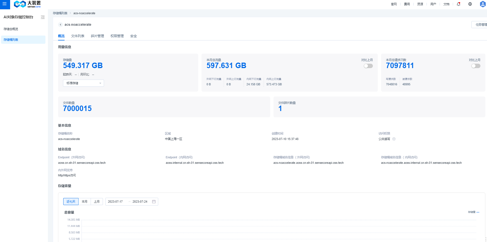Image resolution: width=487 pixels, height=242 pixels.
Task: Open the 标准存储 storage type dropdown
Action: click(x=83, y=83)
